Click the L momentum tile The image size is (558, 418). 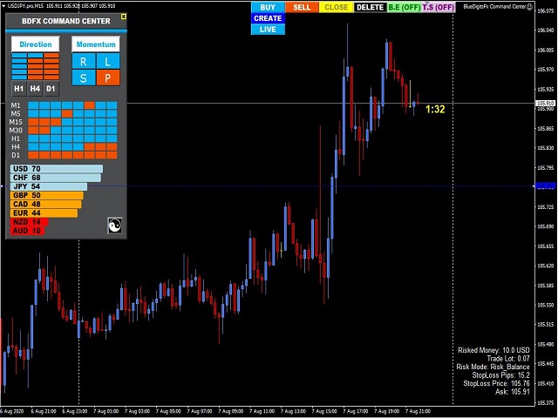tap(108, 62)
